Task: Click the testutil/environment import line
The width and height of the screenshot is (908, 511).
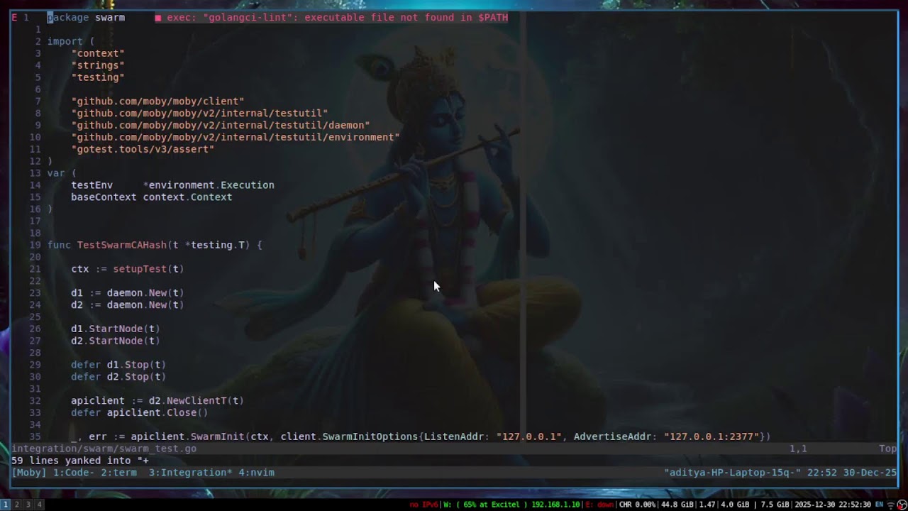Action: point(235,138)
